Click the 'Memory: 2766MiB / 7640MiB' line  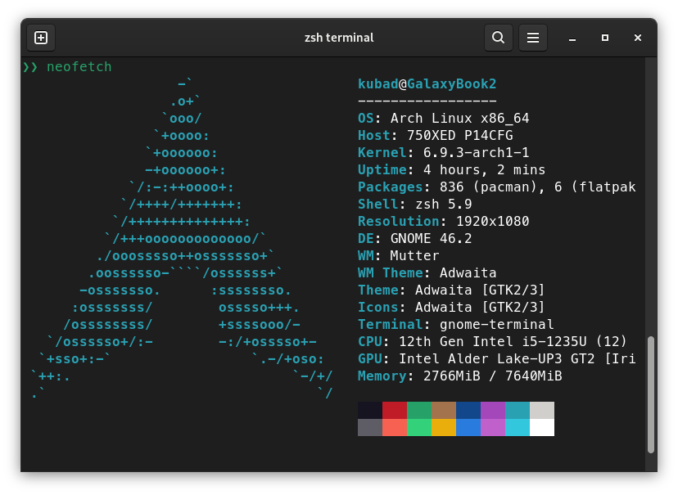click(459, 376)
